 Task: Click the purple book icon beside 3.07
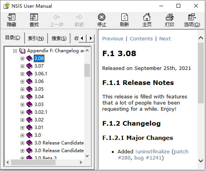point(29,66)
